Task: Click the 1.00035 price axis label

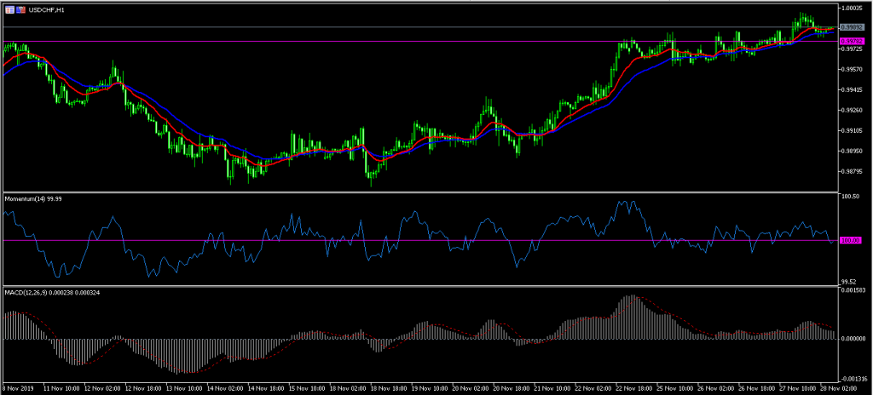Action: pyautogui.click(x=852, y=9)
